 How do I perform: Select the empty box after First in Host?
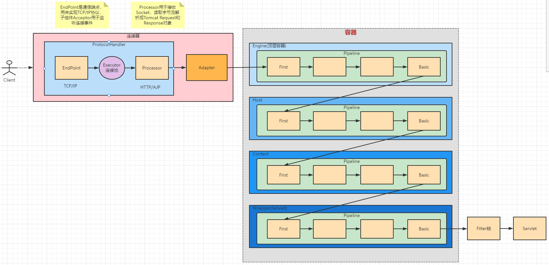[330, 121]
